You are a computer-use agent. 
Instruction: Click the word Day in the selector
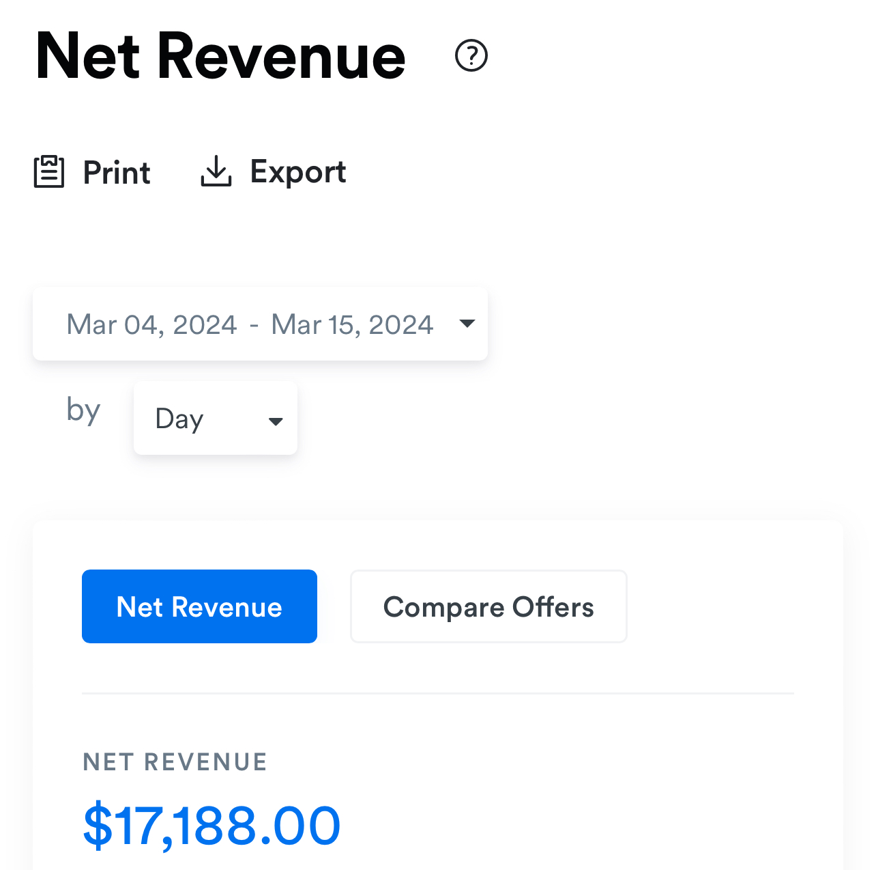[179, 419]
